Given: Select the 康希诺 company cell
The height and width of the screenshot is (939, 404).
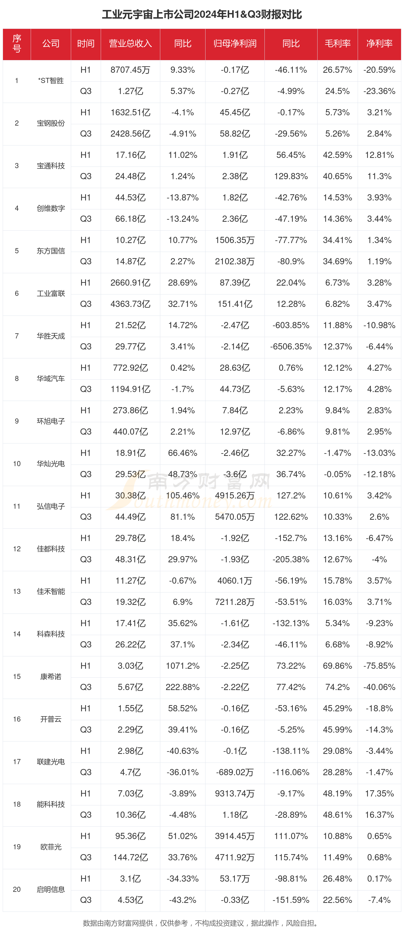Looking at the screenshot, I should 51,677.
